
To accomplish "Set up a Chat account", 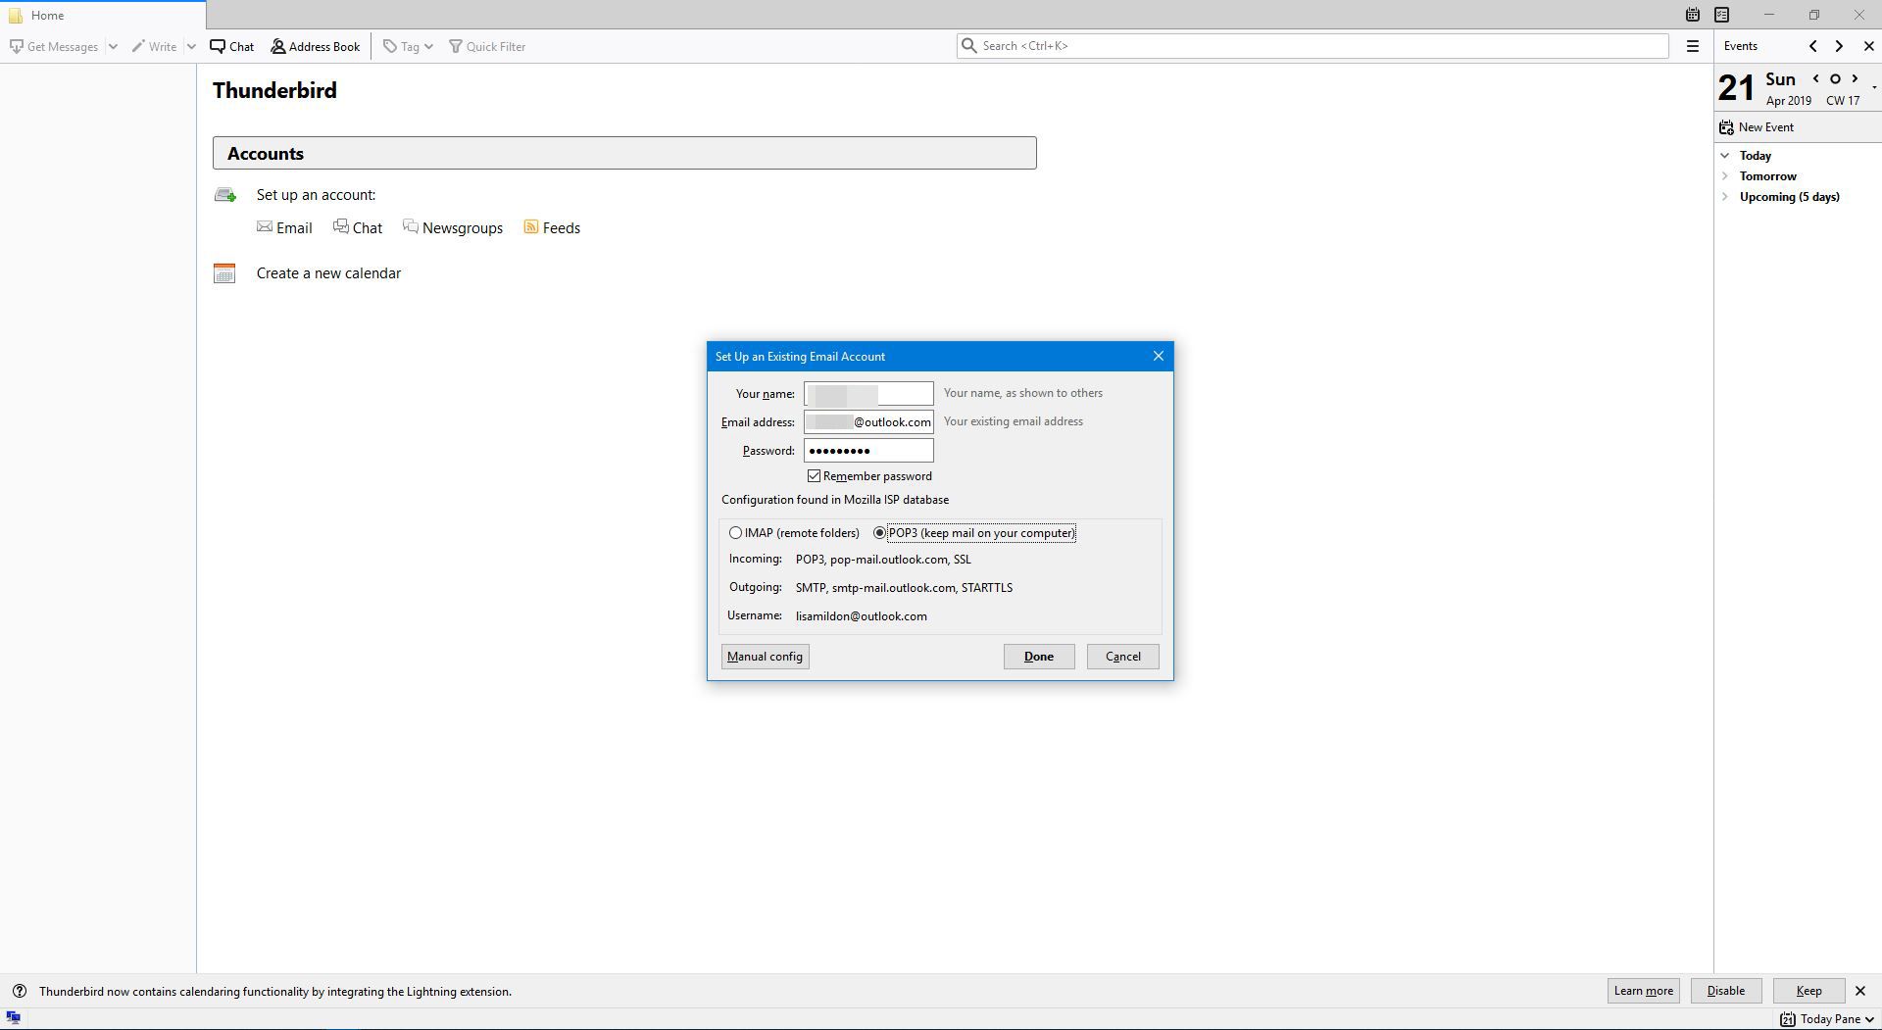I will (x=358, y=227).
